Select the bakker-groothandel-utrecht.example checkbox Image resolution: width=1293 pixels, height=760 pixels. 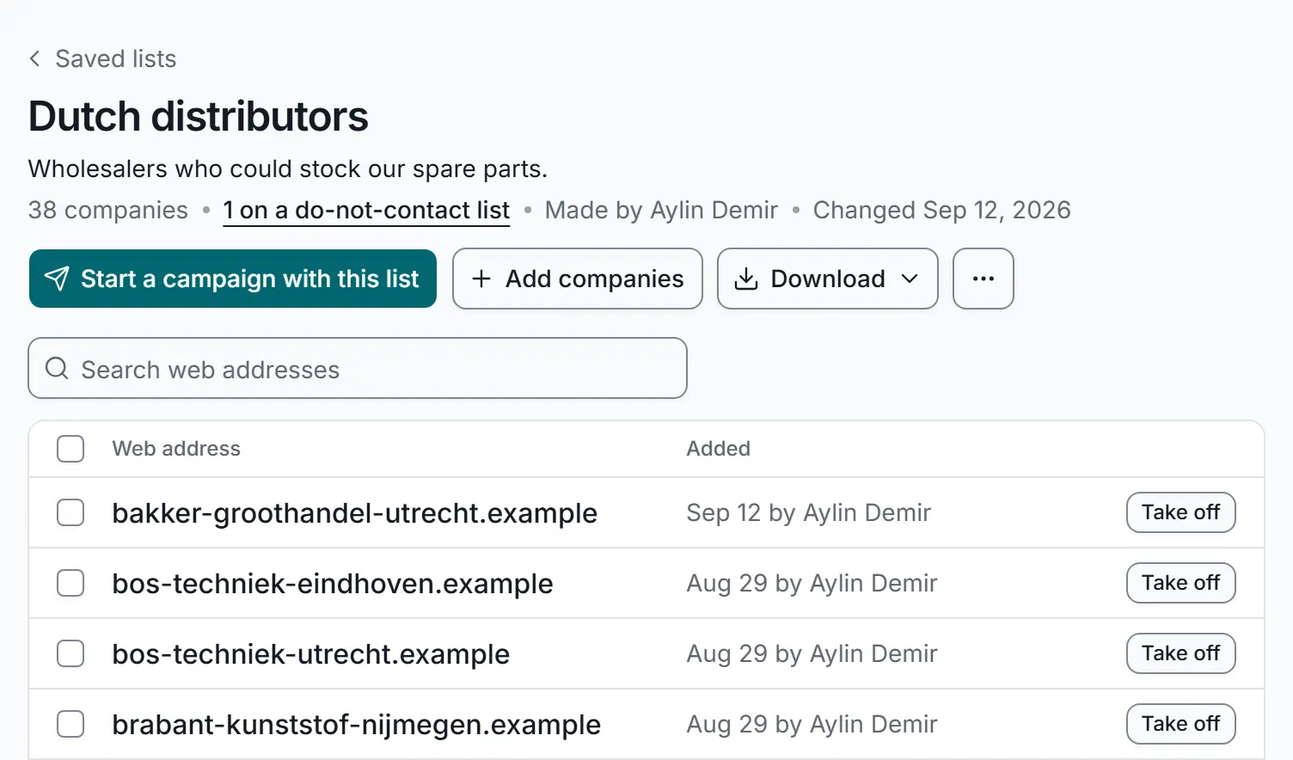pos(70,512)
